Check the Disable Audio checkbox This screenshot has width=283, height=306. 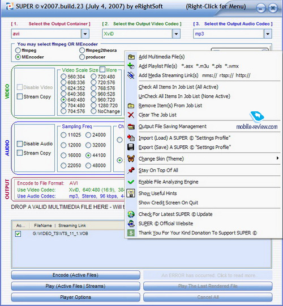click(x=20, y=144)
